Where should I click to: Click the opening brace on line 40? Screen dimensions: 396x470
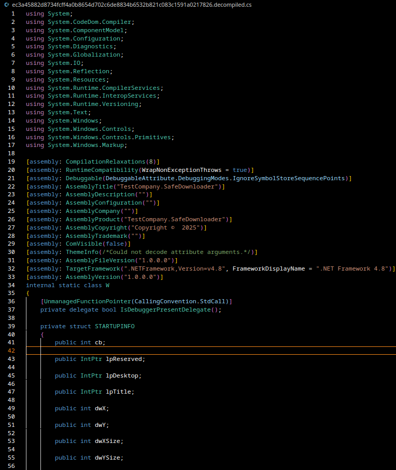click(42, 334)
